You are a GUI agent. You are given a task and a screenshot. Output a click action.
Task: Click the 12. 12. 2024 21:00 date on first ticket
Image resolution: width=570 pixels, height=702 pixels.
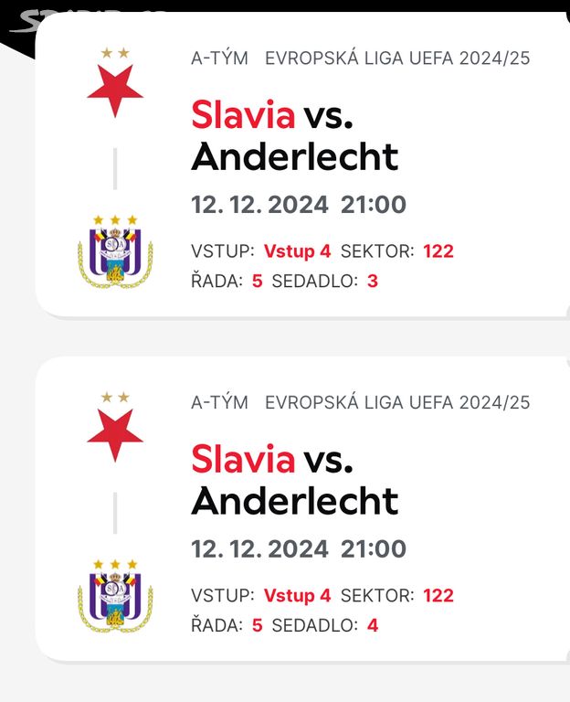click(x=299, y=205)
